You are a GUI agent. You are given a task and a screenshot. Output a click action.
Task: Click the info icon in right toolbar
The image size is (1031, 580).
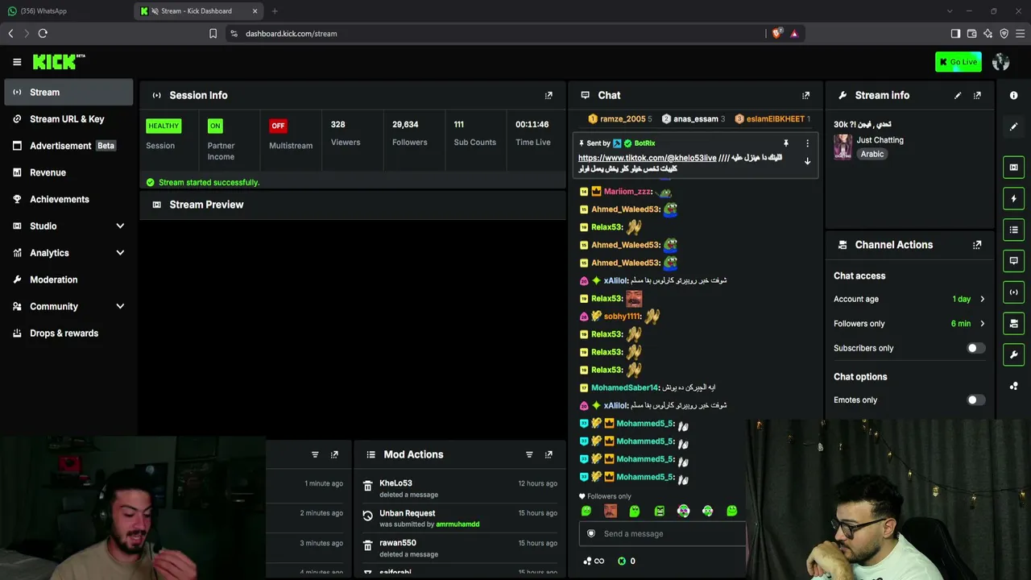(x=1013, y=95)
